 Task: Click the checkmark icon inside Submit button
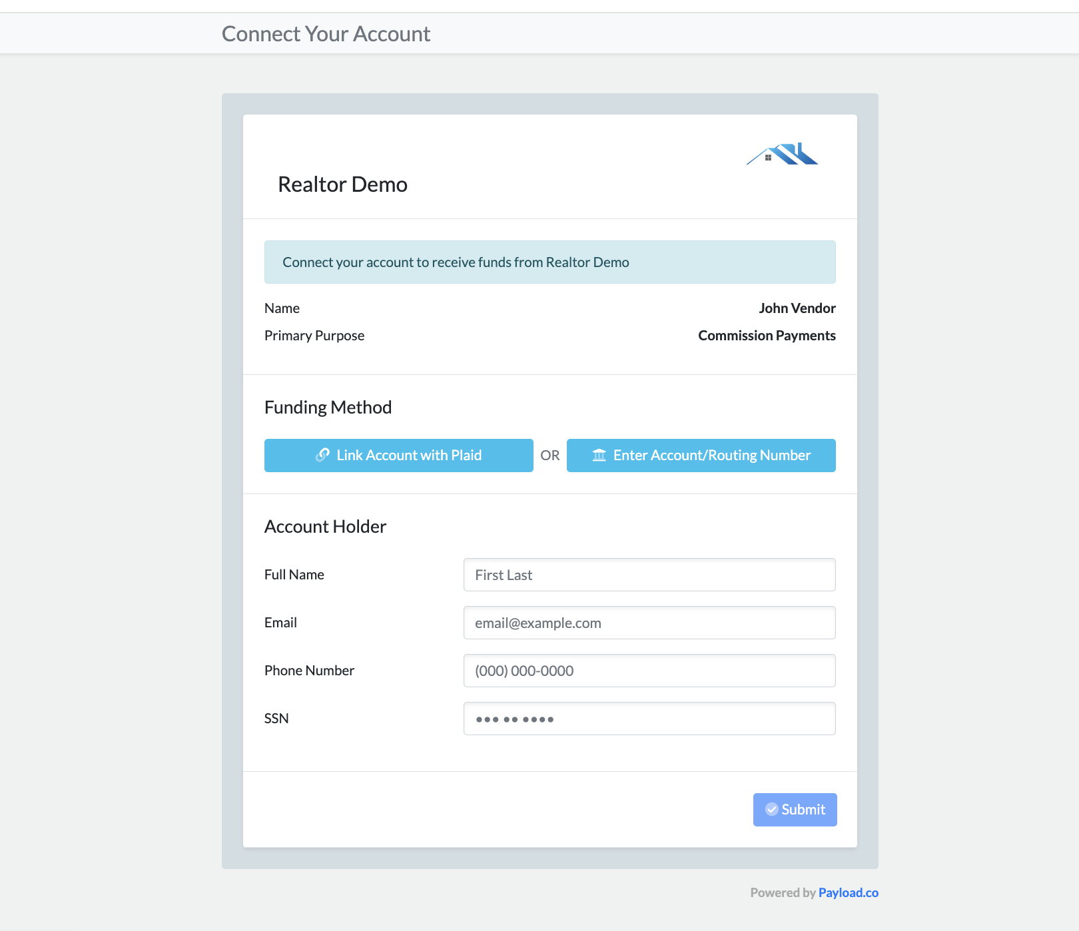click(x=772, y=809)
